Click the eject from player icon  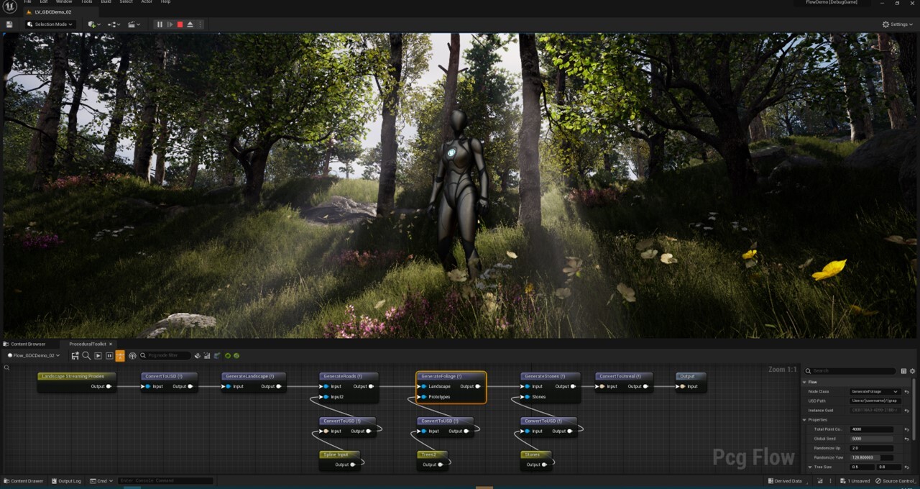[190, 24]
